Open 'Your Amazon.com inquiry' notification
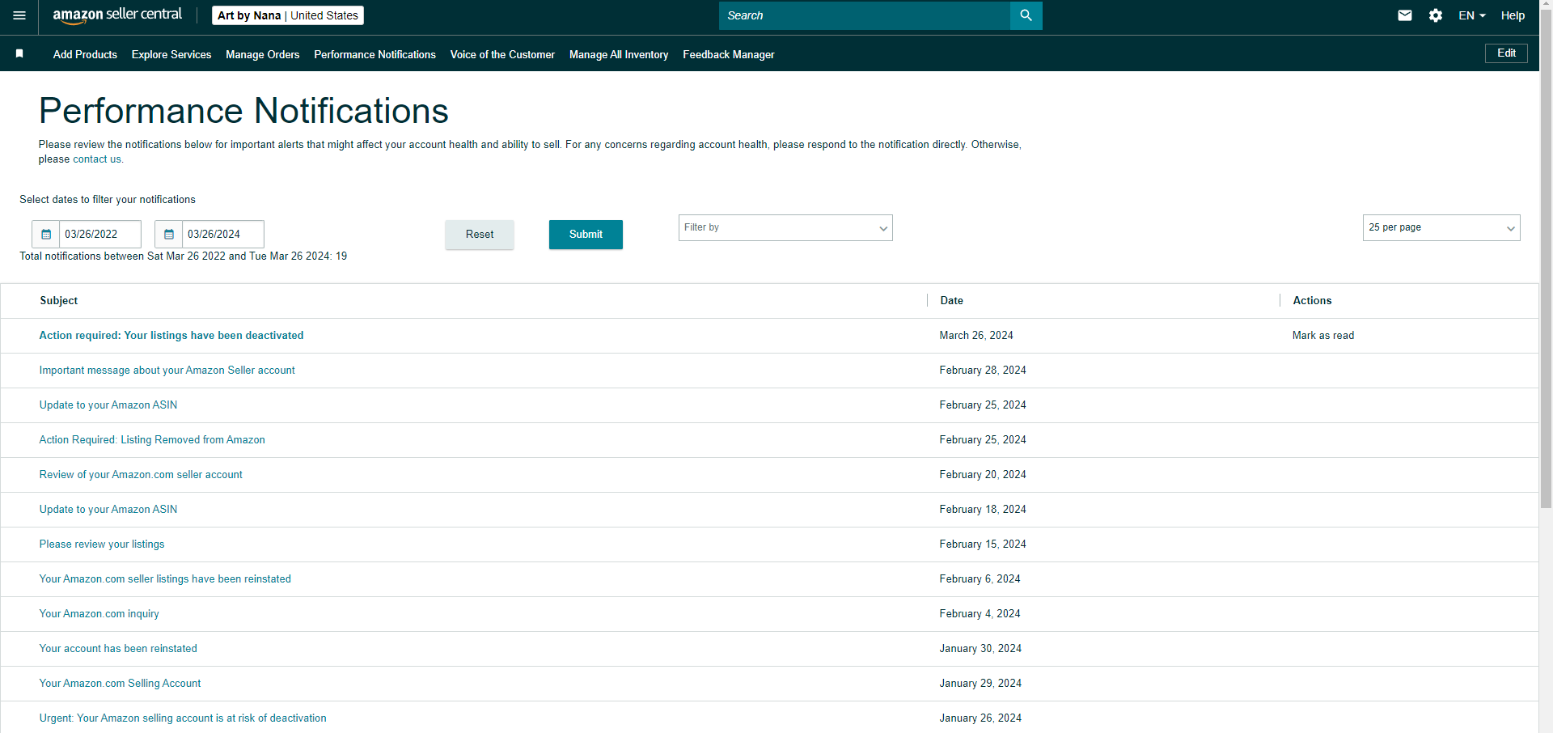1553x733 pixels. coord(99,614)
